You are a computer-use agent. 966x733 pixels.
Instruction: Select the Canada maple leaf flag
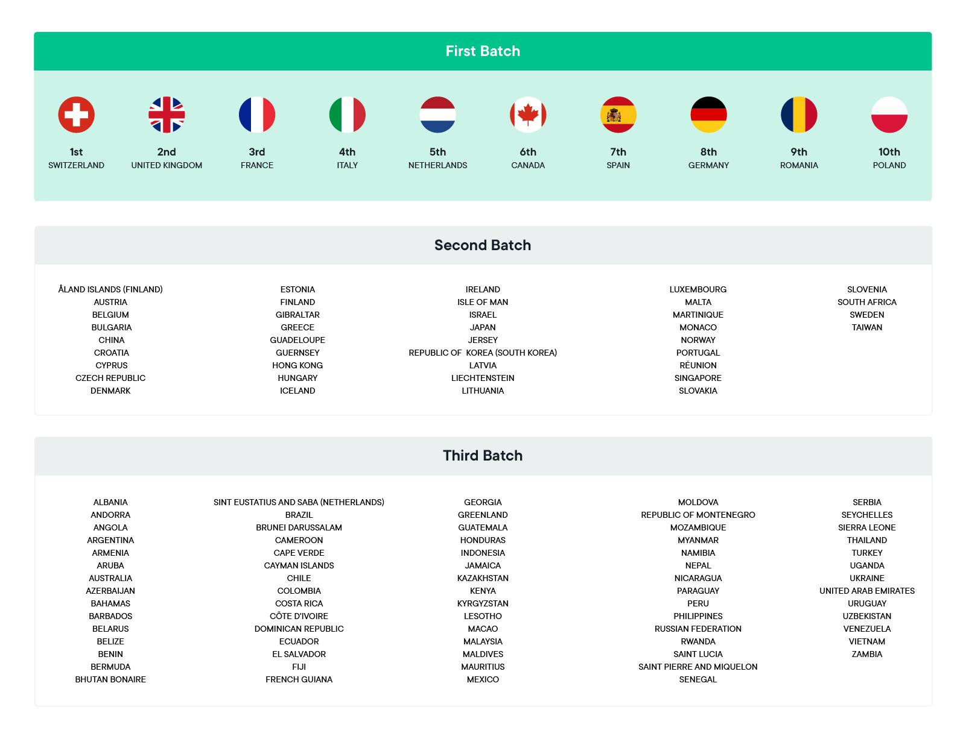528,115
